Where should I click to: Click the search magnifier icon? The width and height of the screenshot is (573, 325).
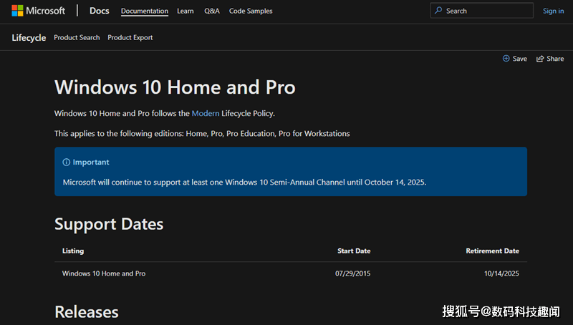click(x=438, y=11)
